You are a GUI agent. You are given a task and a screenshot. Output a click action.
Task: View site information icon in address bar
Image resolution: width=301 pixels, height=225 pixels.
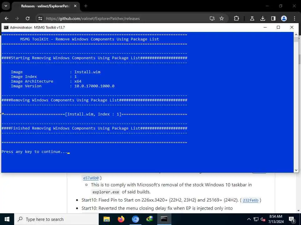click(x=40, y=18)
